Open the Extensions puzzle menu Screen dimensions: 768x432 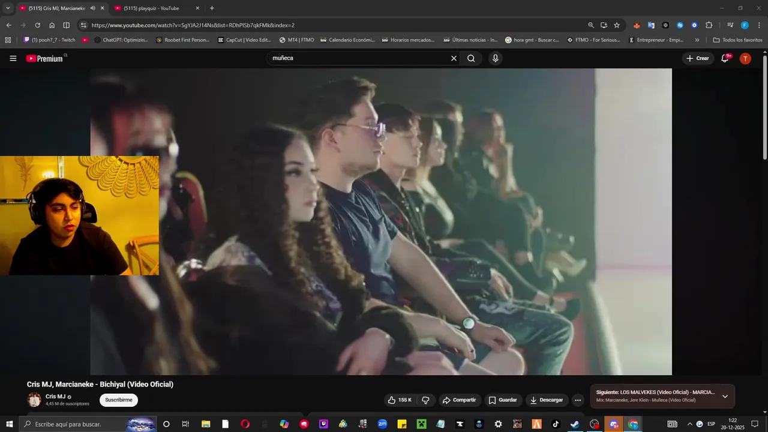709,25
